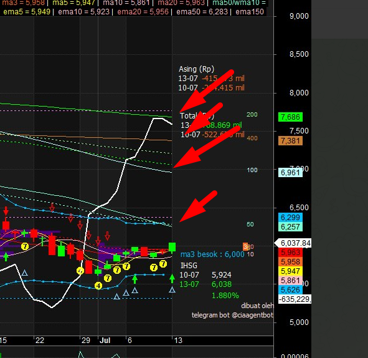This screenshot has width=368, height=358.
Task: Click the 13 date on time axis
Action: tap(178, 341)
